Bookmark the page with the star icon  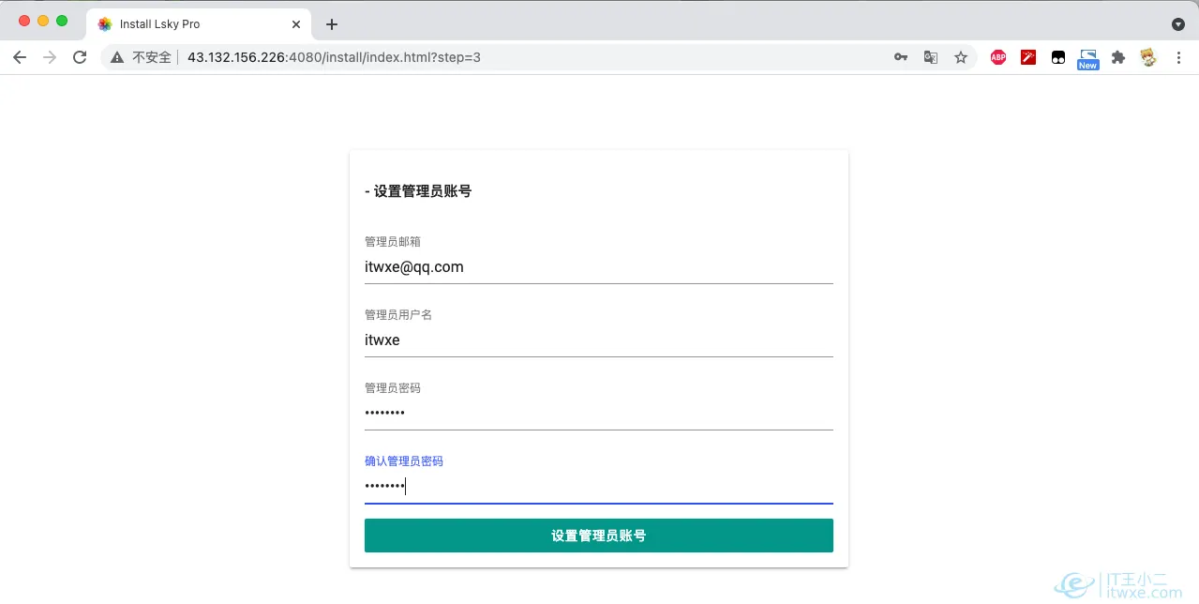(961, 57)
